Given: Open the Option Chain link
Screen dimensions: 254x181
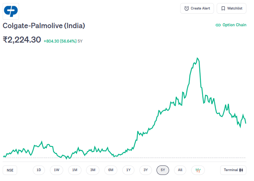Looking at the screenshot, I should tap(231, 25).
